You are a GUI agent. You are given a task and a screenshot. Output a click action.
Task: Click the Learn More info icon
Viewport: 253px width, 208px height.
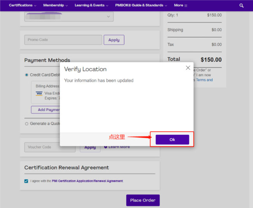pyautogui.click(x=105, y=147)
